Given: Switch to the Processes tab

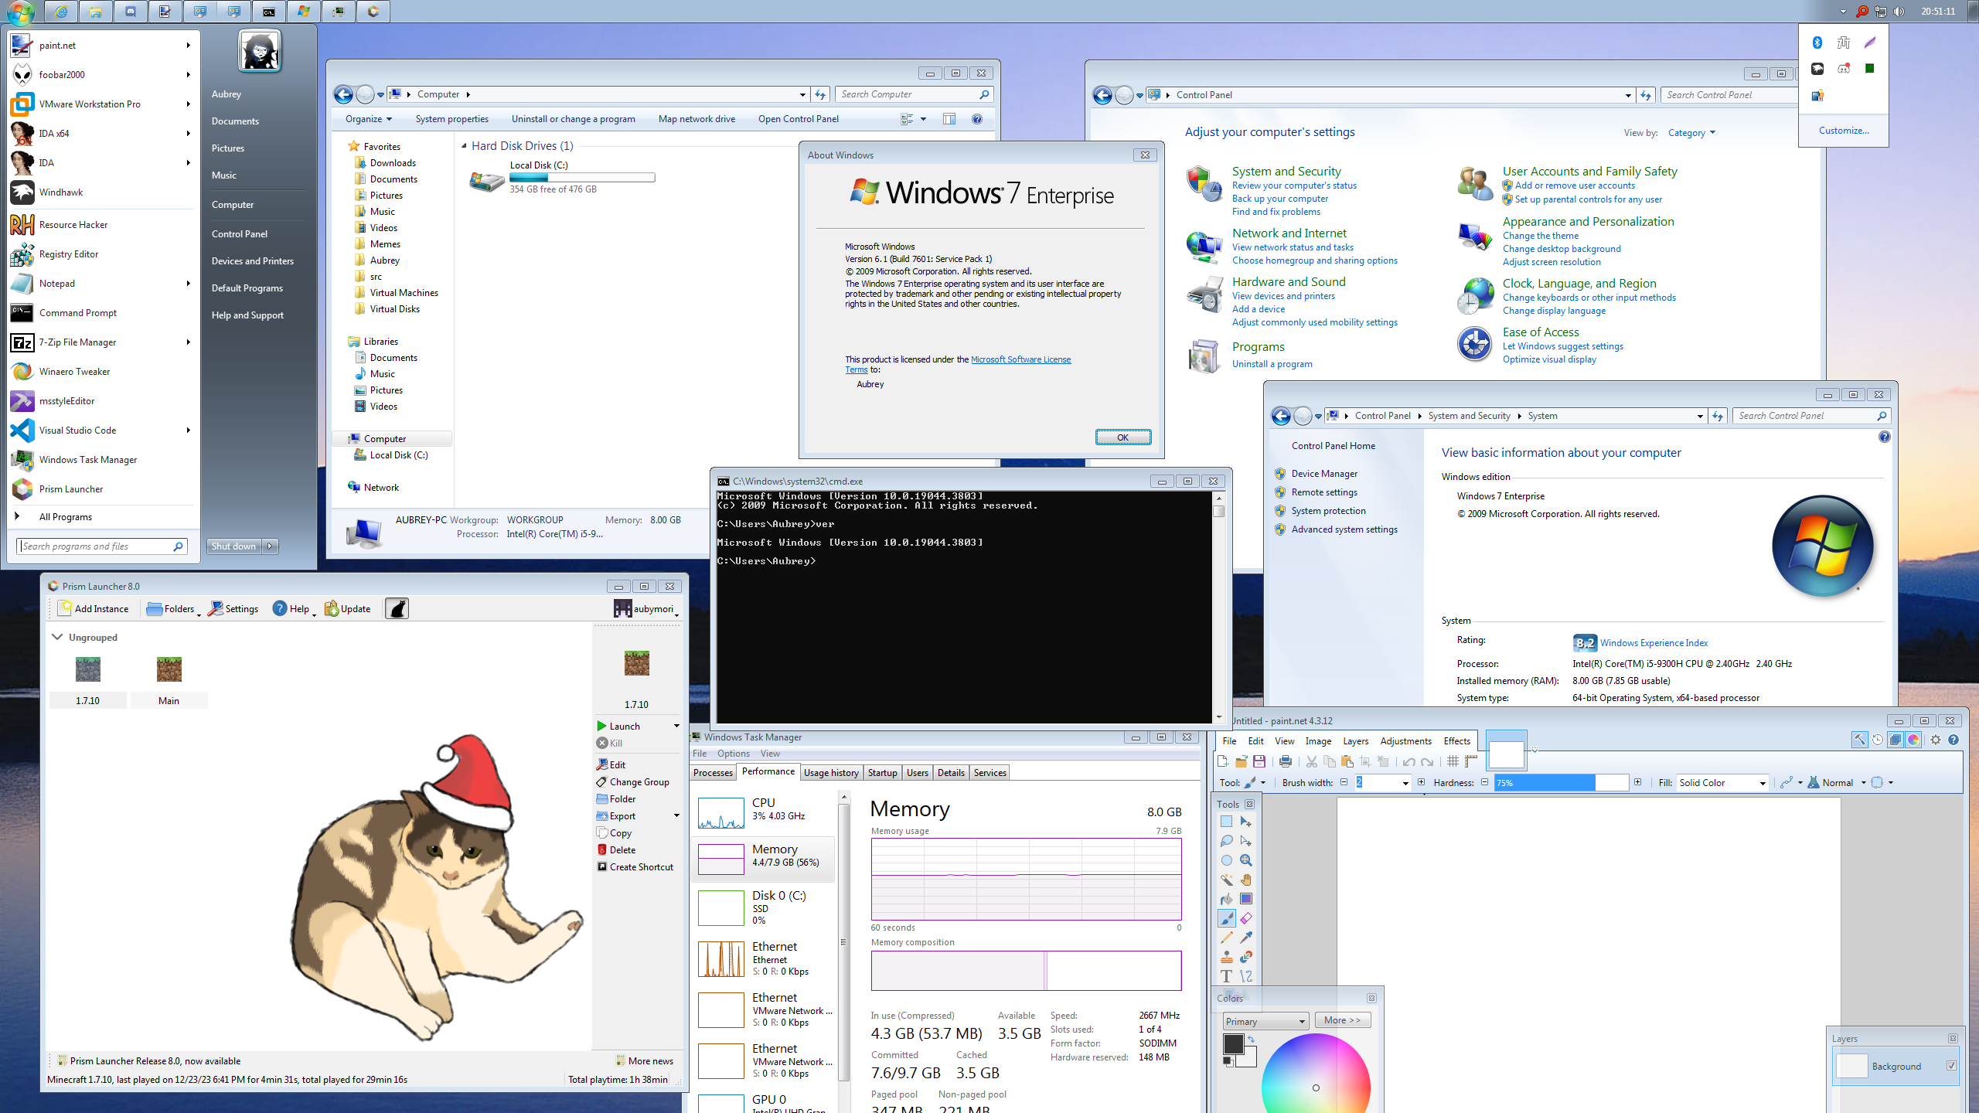Looking at the screenshot, I should tap(713, 773).
